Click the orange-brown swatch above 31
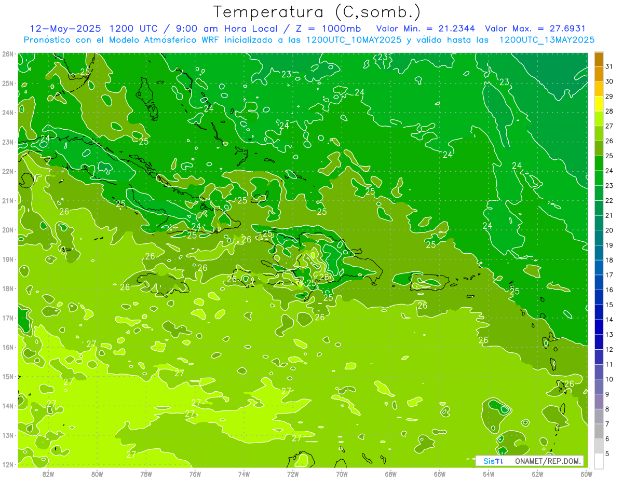This screenshot has height=481, width=623. [599, 59]
